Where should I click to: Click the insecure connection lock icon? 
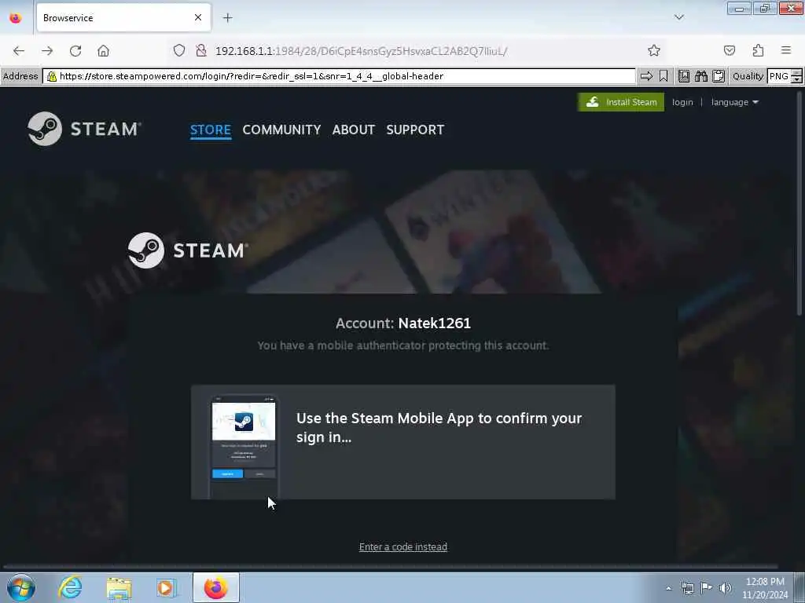pos(201,50)
